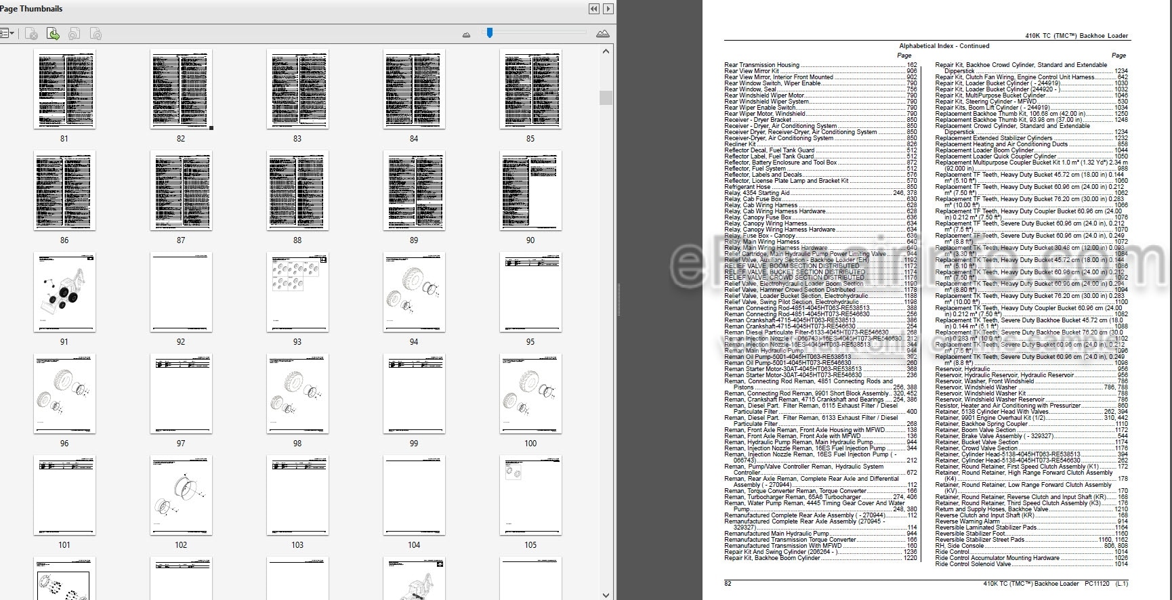The width and height of the screenshot is (1172, 600).
Task: Click the 'RH, Side Console' index entry
Action: (x=959, y=546)
